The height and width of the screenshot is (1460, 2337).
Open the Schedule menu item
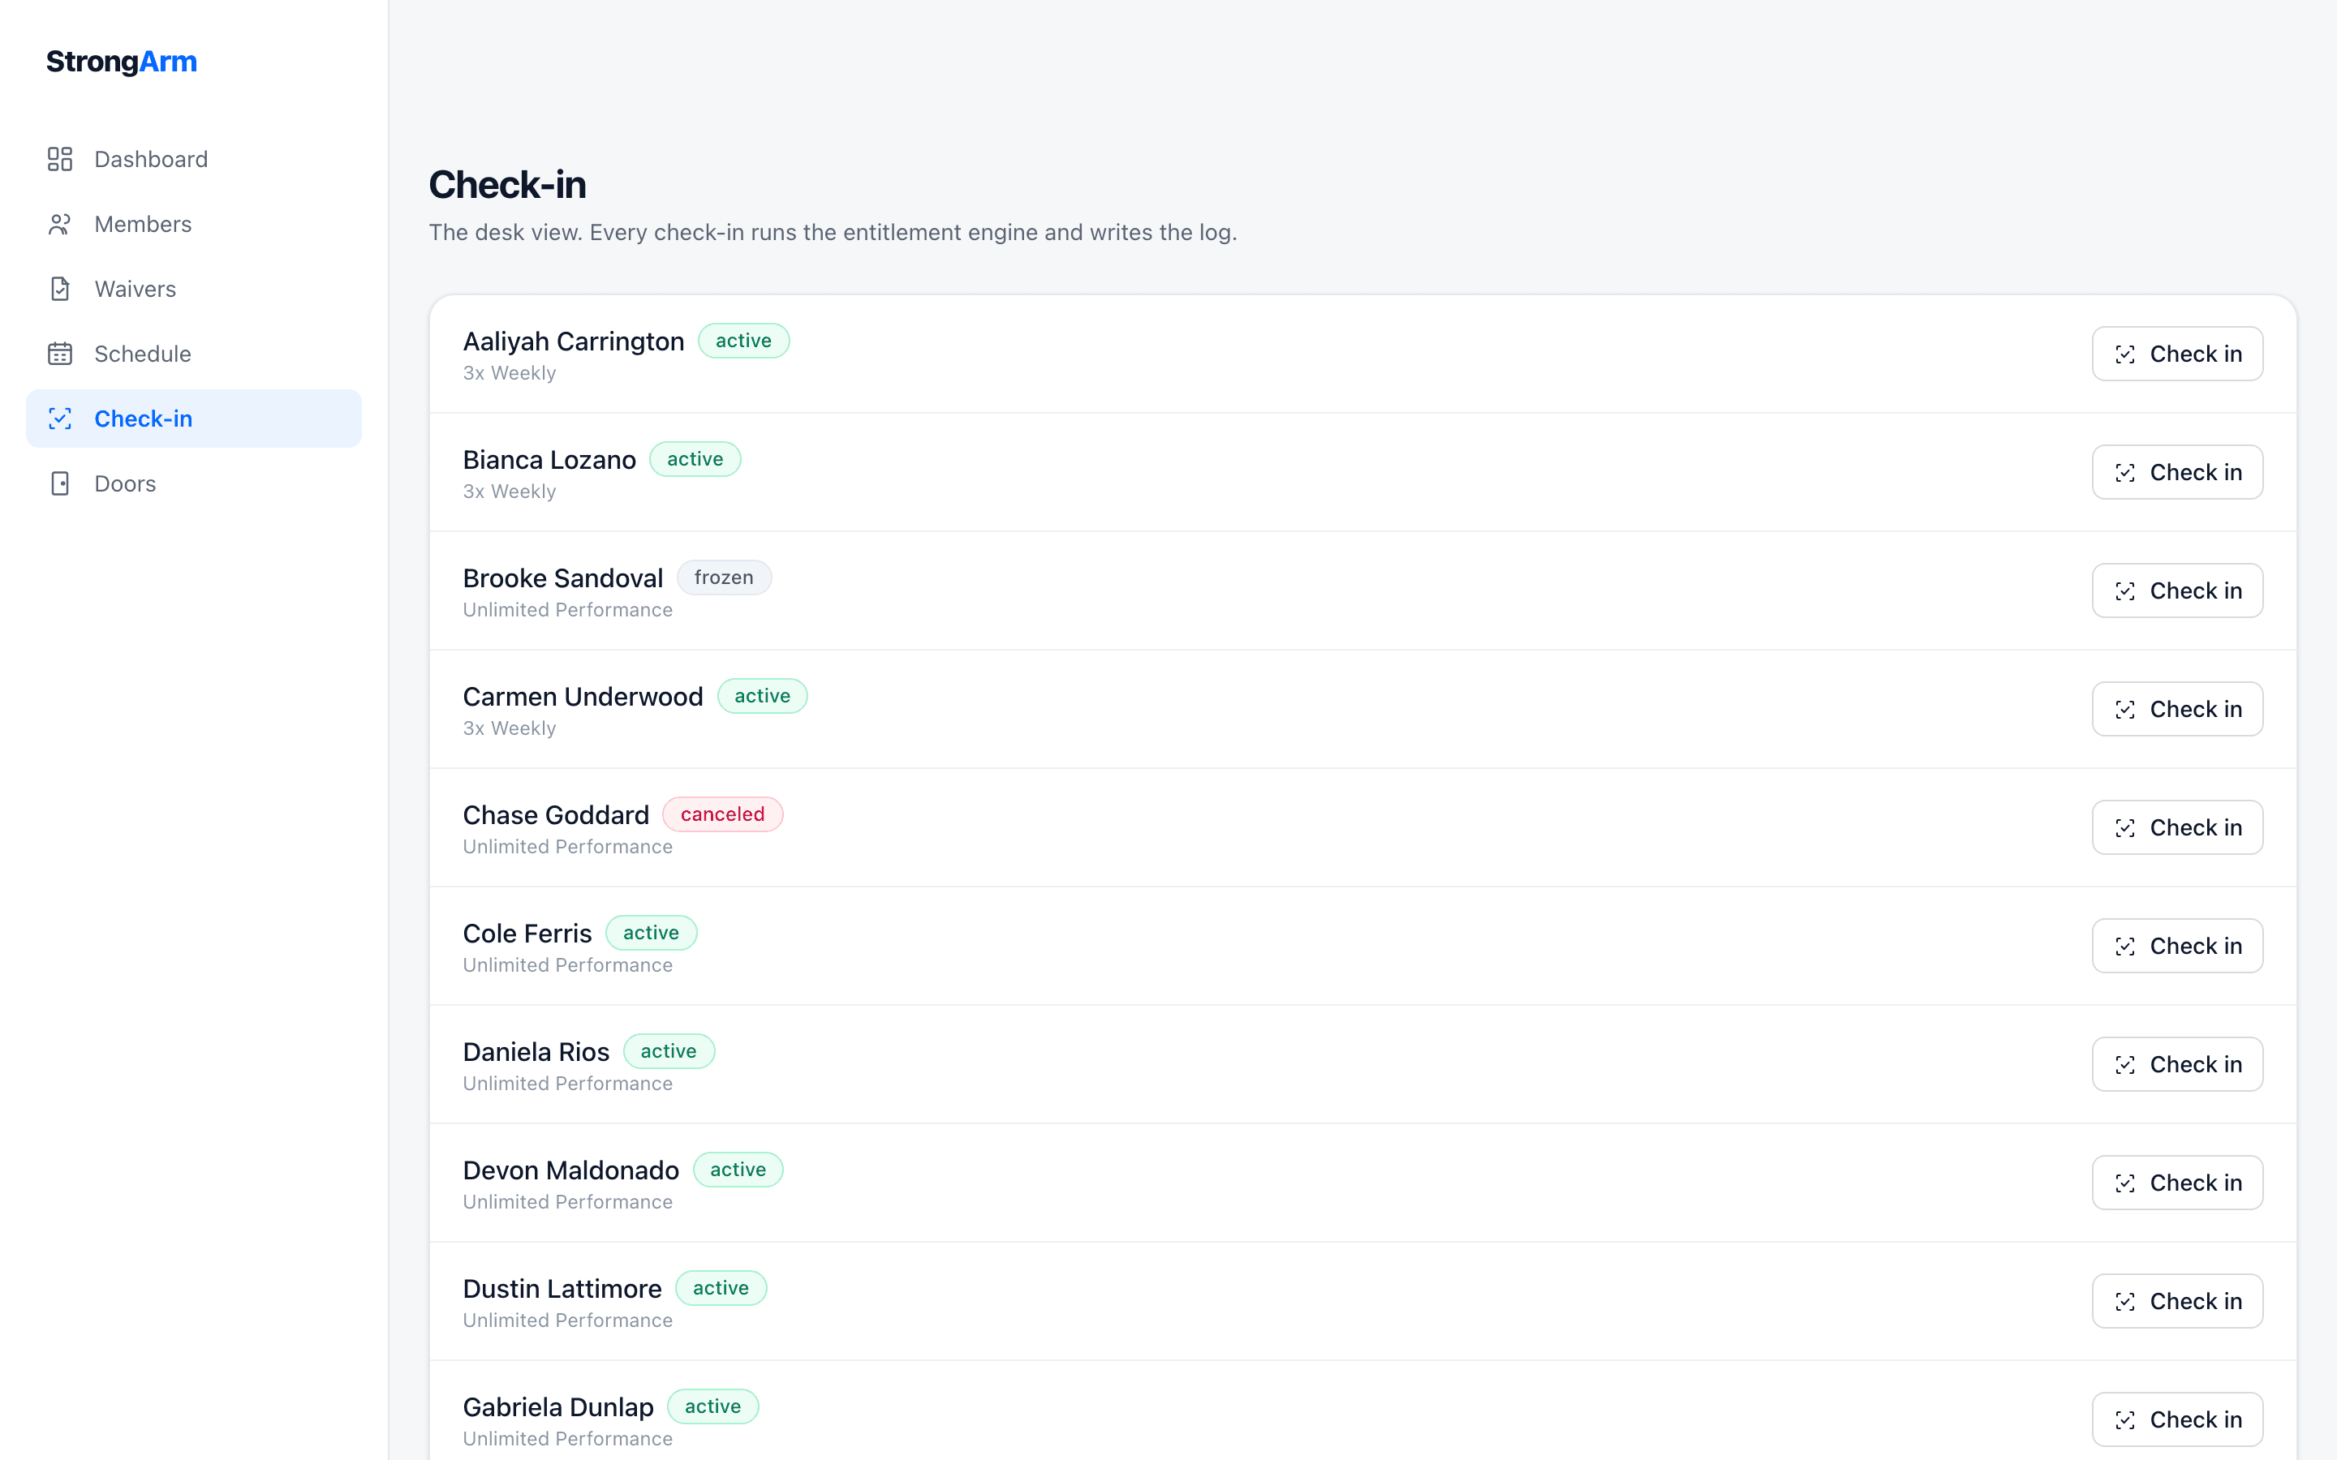point(194,354)
